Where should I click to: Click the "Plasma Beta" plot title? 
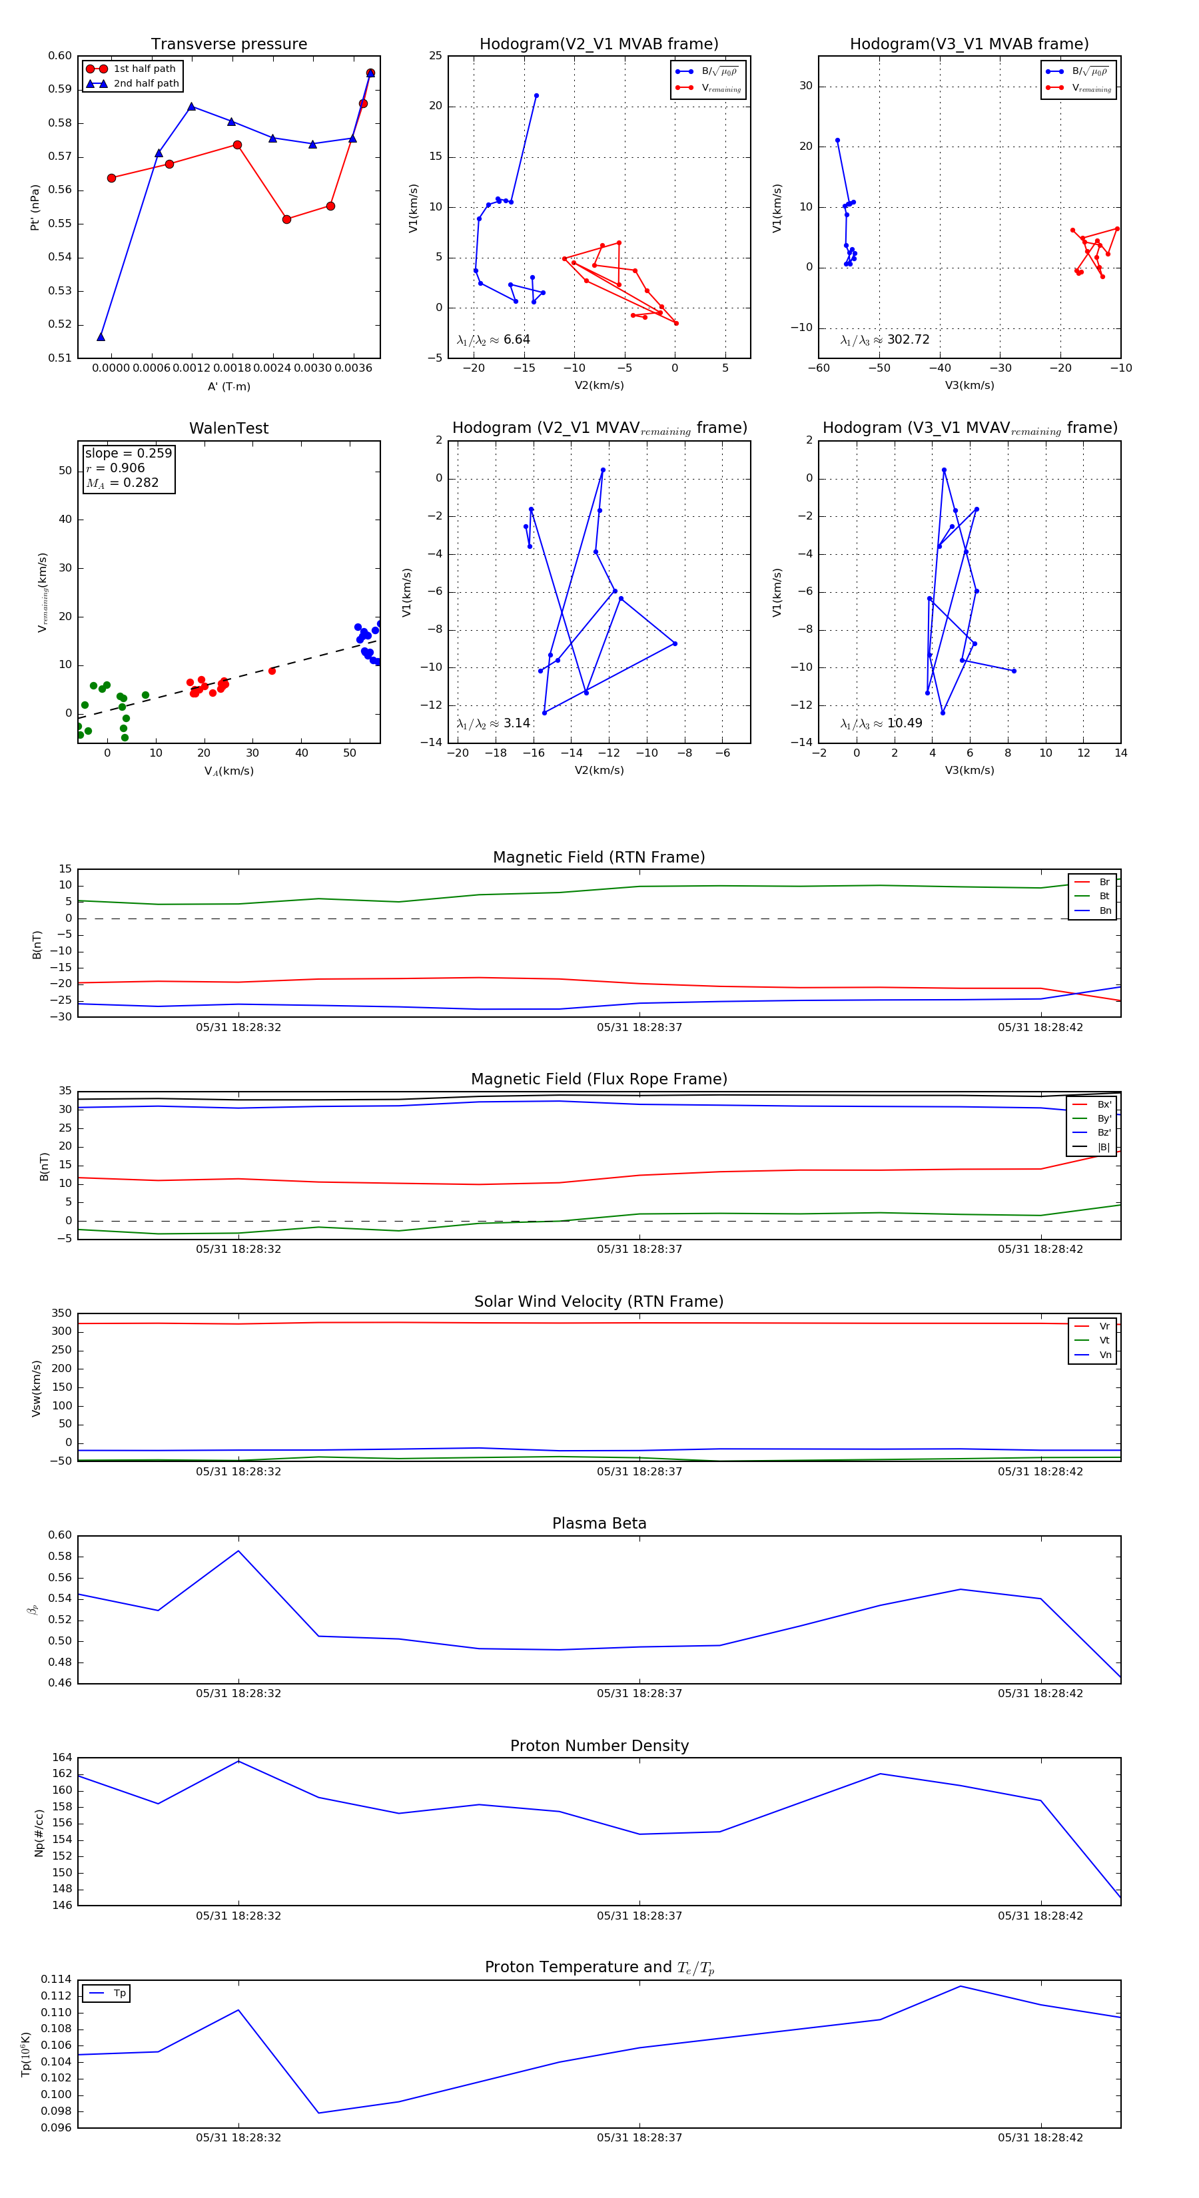point(599,1524)
